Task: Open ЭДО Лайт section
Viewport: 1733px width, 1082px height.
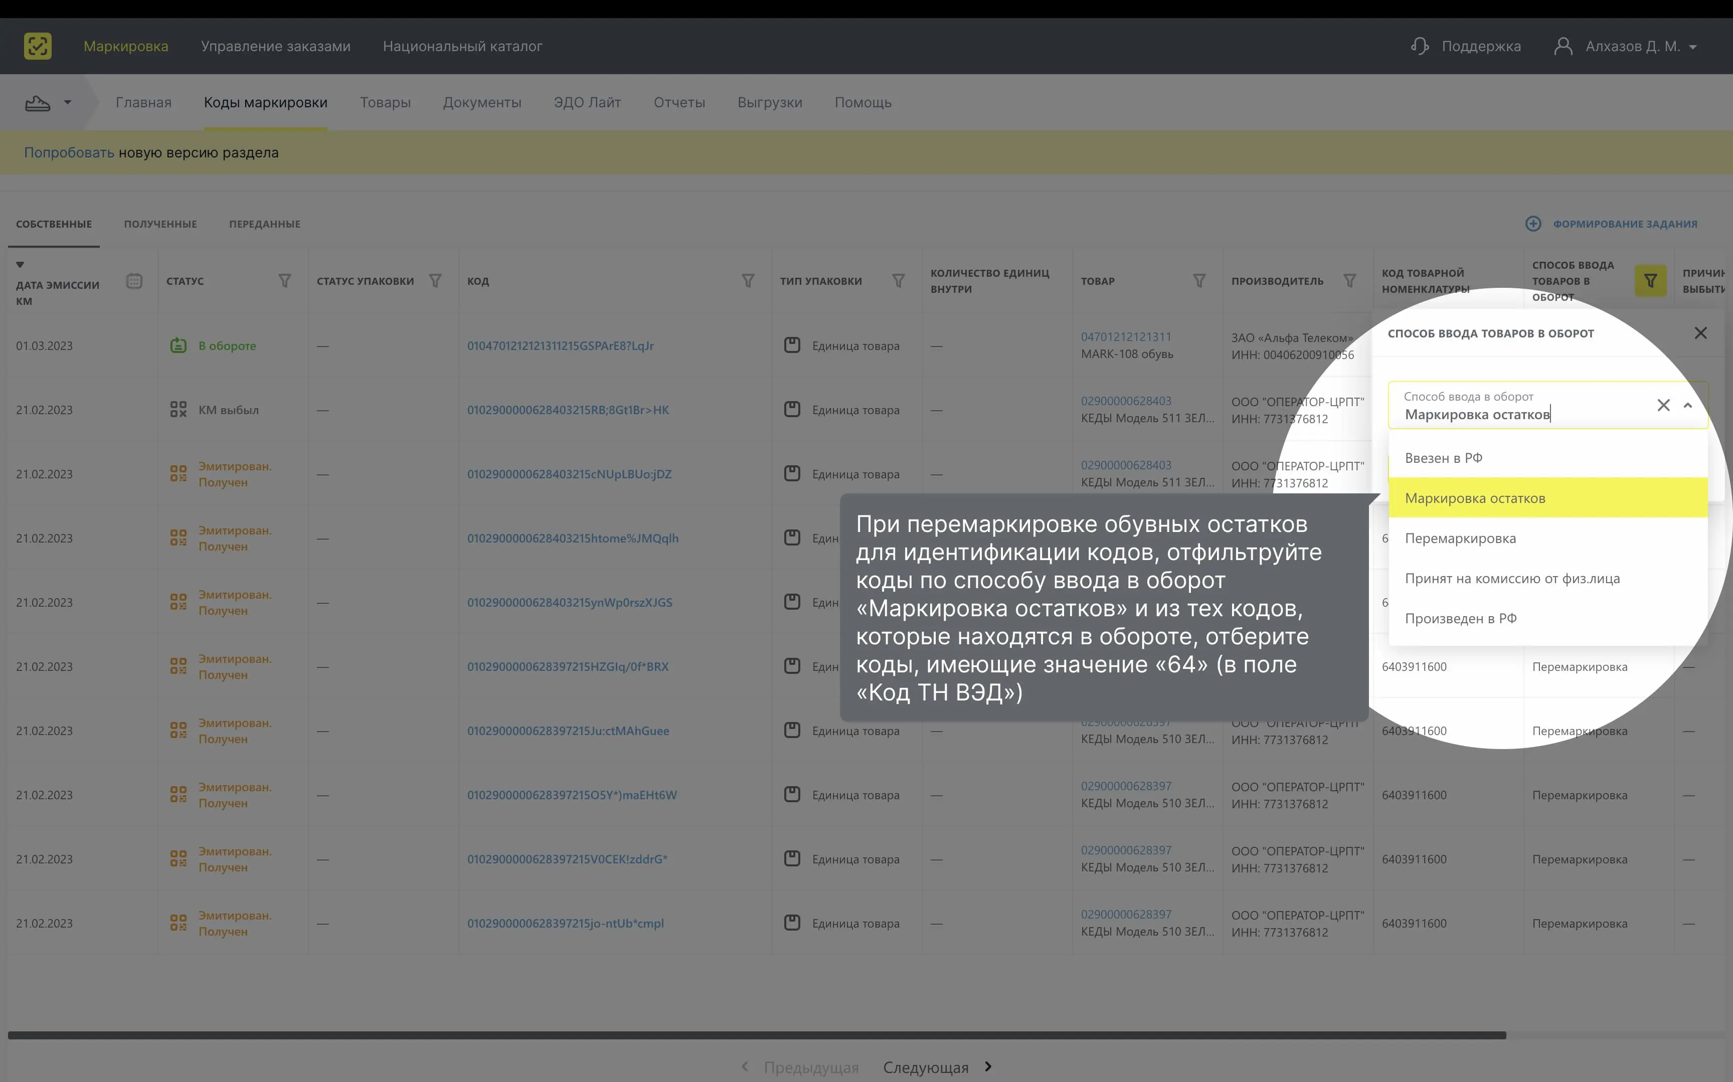Action: (x=588, y=102)
